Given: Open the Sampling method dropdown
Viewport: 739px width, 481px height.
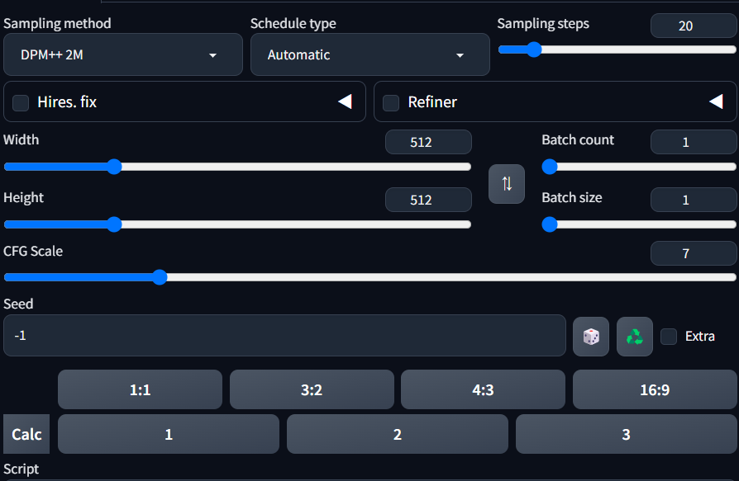Looking at the screenshot, I should (123, 54).
